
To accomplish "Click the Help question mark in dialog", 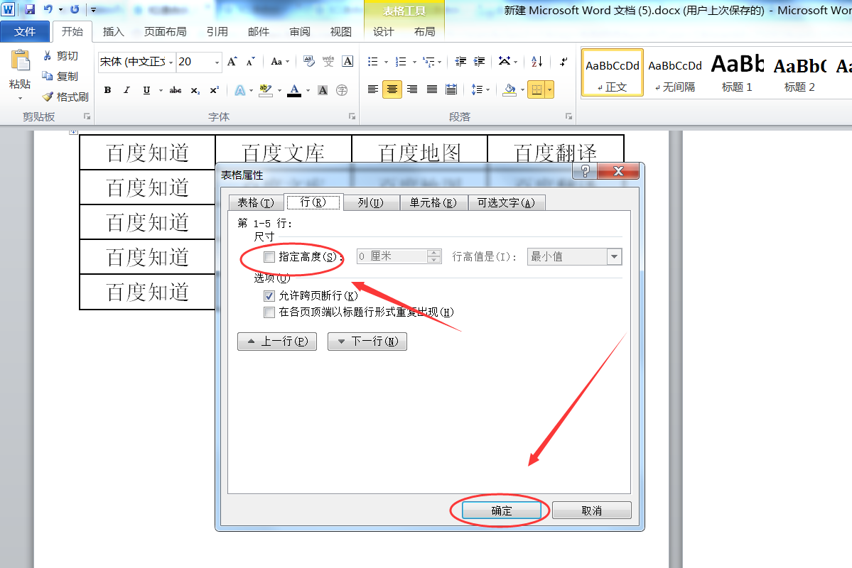I will (586, 172).
